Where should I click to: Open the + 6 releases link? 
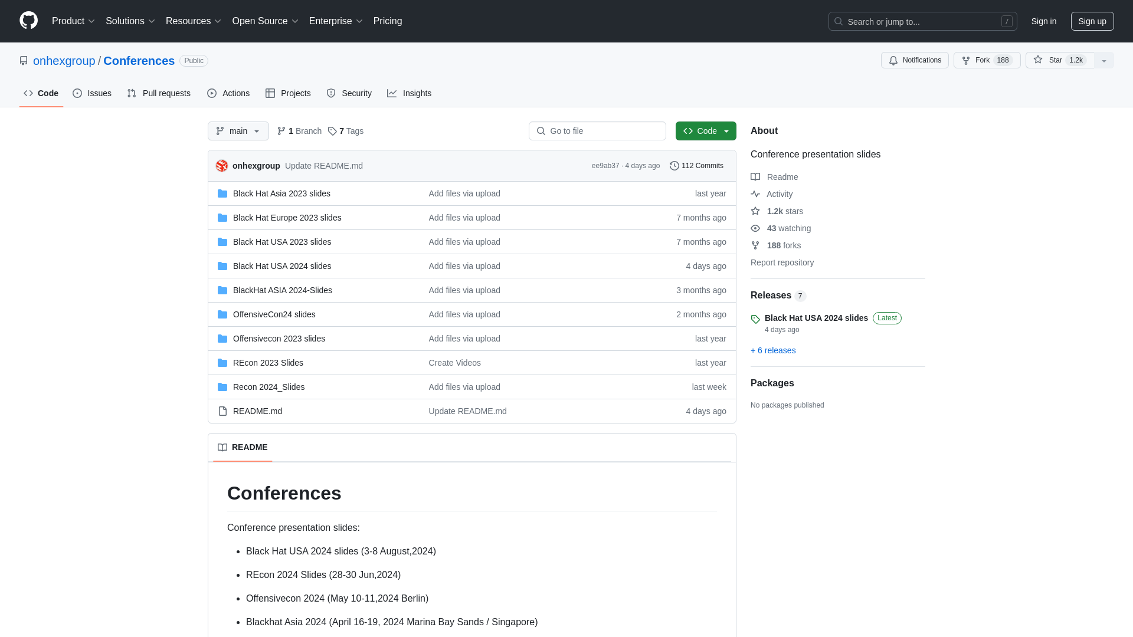click(773, 350)
